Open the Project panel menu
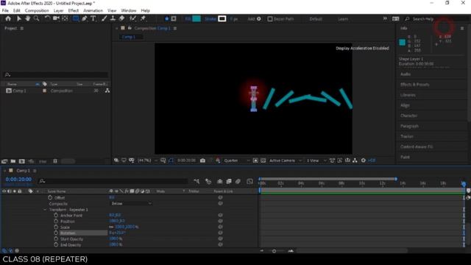The width and height of the screenshot is (471, 265). [x=21, y=28]
